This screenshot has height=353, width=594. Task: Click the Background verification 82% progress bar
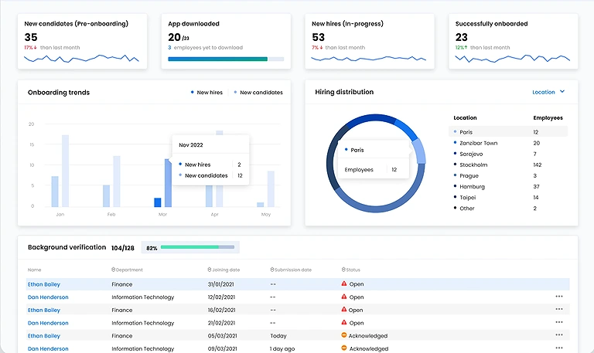(197, 247)
